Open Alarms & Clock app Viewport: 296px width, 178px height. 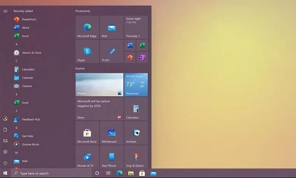[27, 53]
